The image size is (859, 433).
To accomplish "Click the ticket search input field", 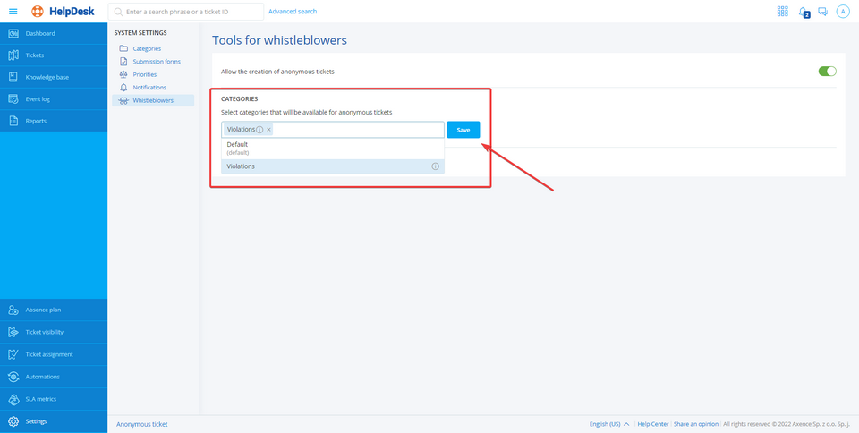I will click(190, 12).
